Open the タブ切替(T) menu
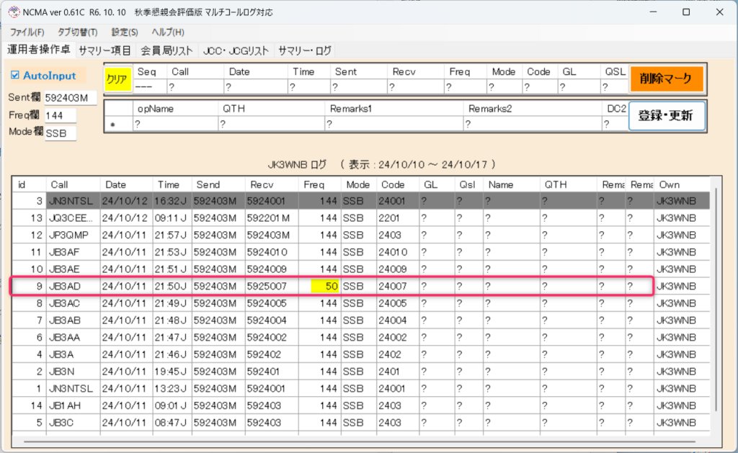This screenshot has width=738, height=453. point(77,32)
